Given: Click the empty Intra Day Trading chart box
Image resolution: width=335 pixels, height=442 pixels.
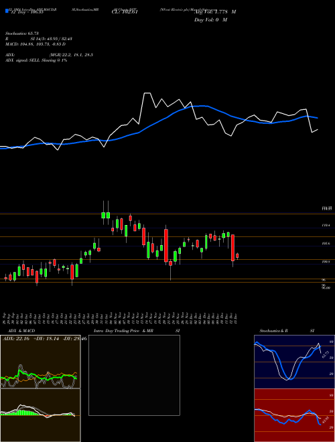Looking at the screenshot, I should pos(134,375).
